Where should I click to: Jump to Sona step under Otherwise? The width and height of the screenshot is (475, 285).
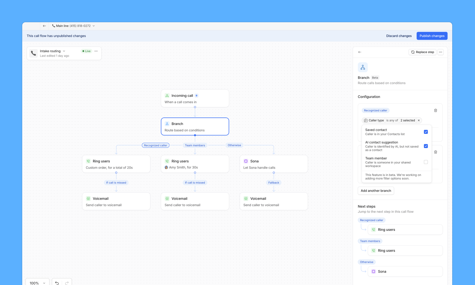405,272
